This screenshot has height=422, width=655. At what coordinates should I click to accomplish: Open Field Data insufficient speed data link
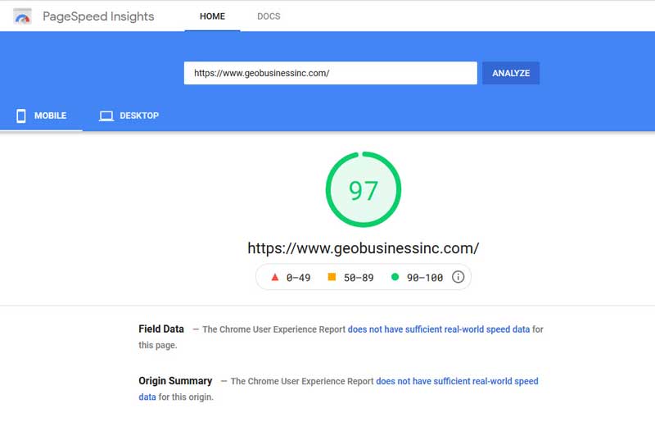[439, 329]
